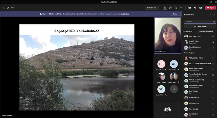The image size is (217, 118).
Task: Open Katılımcılar panel more options ellipsis
Action: (210, 15)
